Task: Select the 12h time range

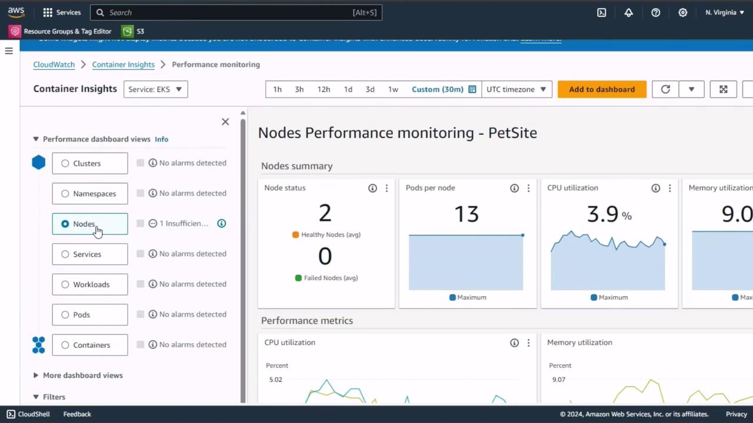Action: (x=324, y=89)
